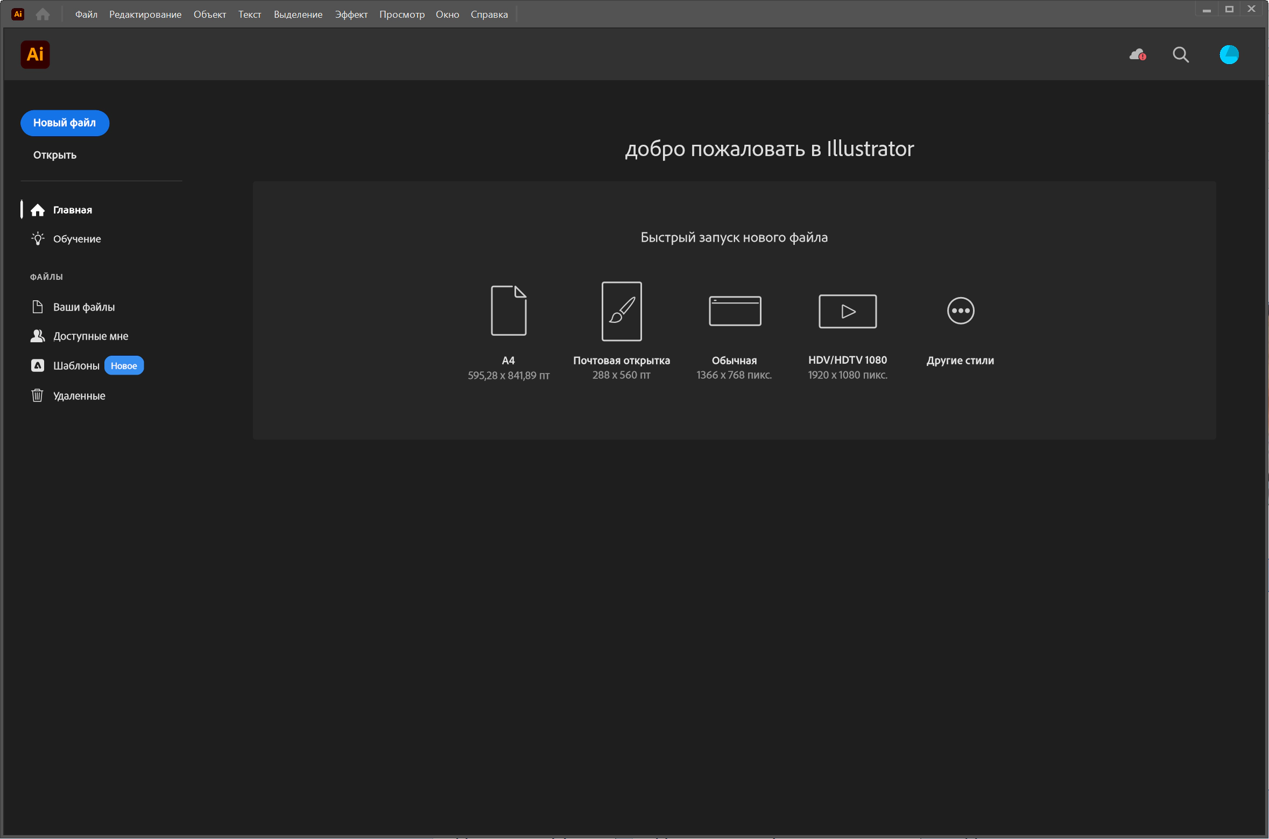Viewport: 1269px width, 839px height.
Task: Click the large Ai logo icon
Action: (x=35, y=54)
